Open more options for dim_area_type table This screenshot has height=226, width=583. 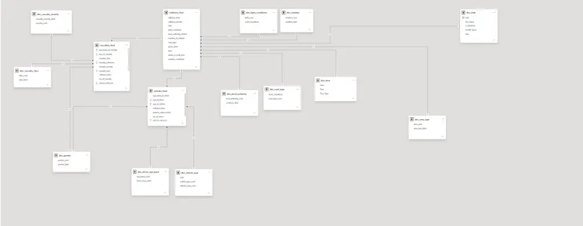[x=442, y=120]
